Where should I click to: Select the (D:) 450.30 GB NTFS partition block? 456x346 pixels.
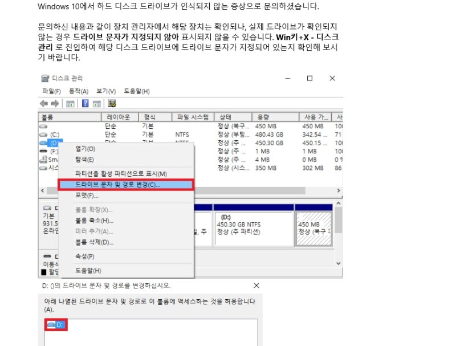pyautogui.click(x=254, y=225)
